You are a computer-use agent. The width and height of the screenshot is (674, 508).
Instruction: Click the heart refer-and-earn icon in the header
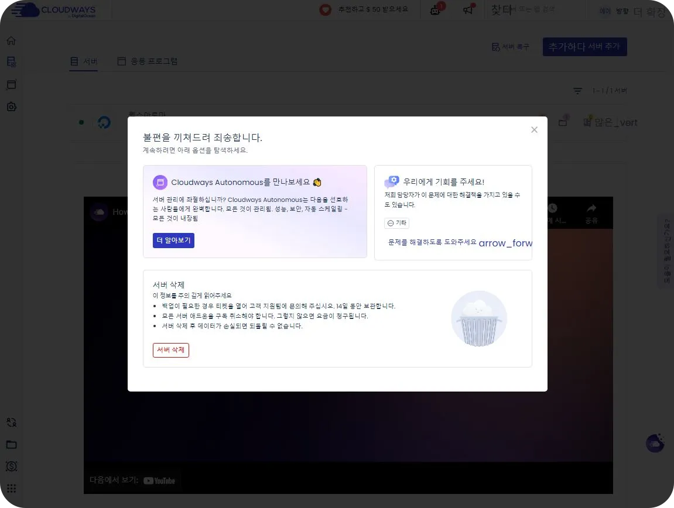tap(326, 9)
